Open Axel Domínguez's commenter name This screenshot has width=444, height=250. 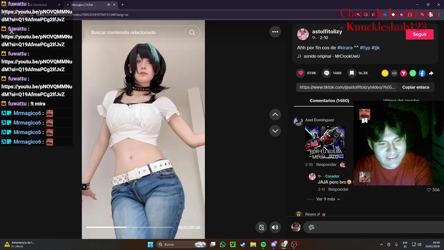[319, 120]
